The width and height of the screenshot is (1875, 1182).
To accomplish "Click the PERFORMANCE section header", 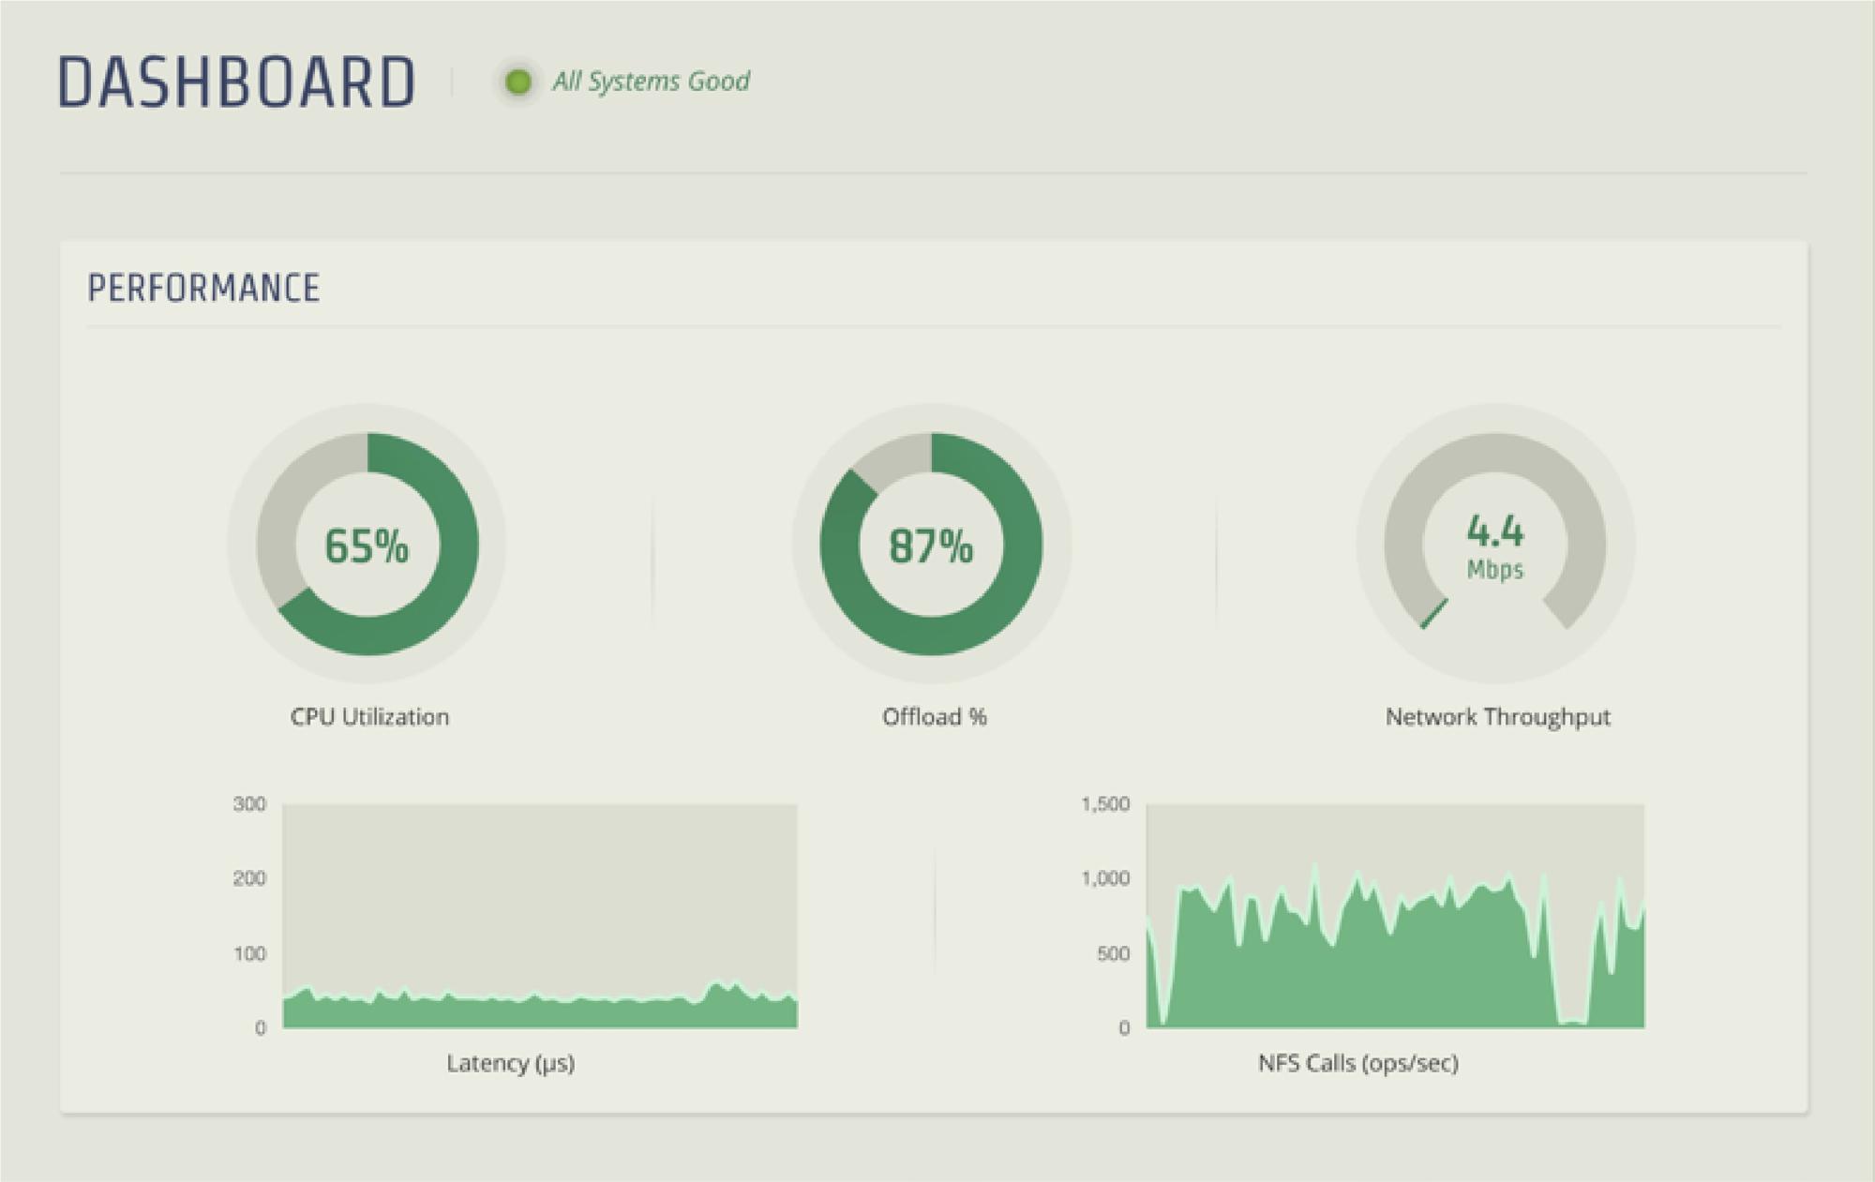I will click(203, 289).
